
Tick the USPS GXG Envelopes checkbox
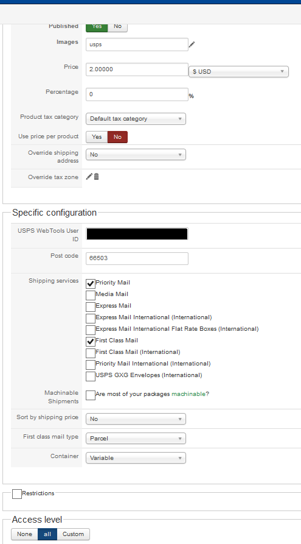pyautogui.click(x=91, y=376)
